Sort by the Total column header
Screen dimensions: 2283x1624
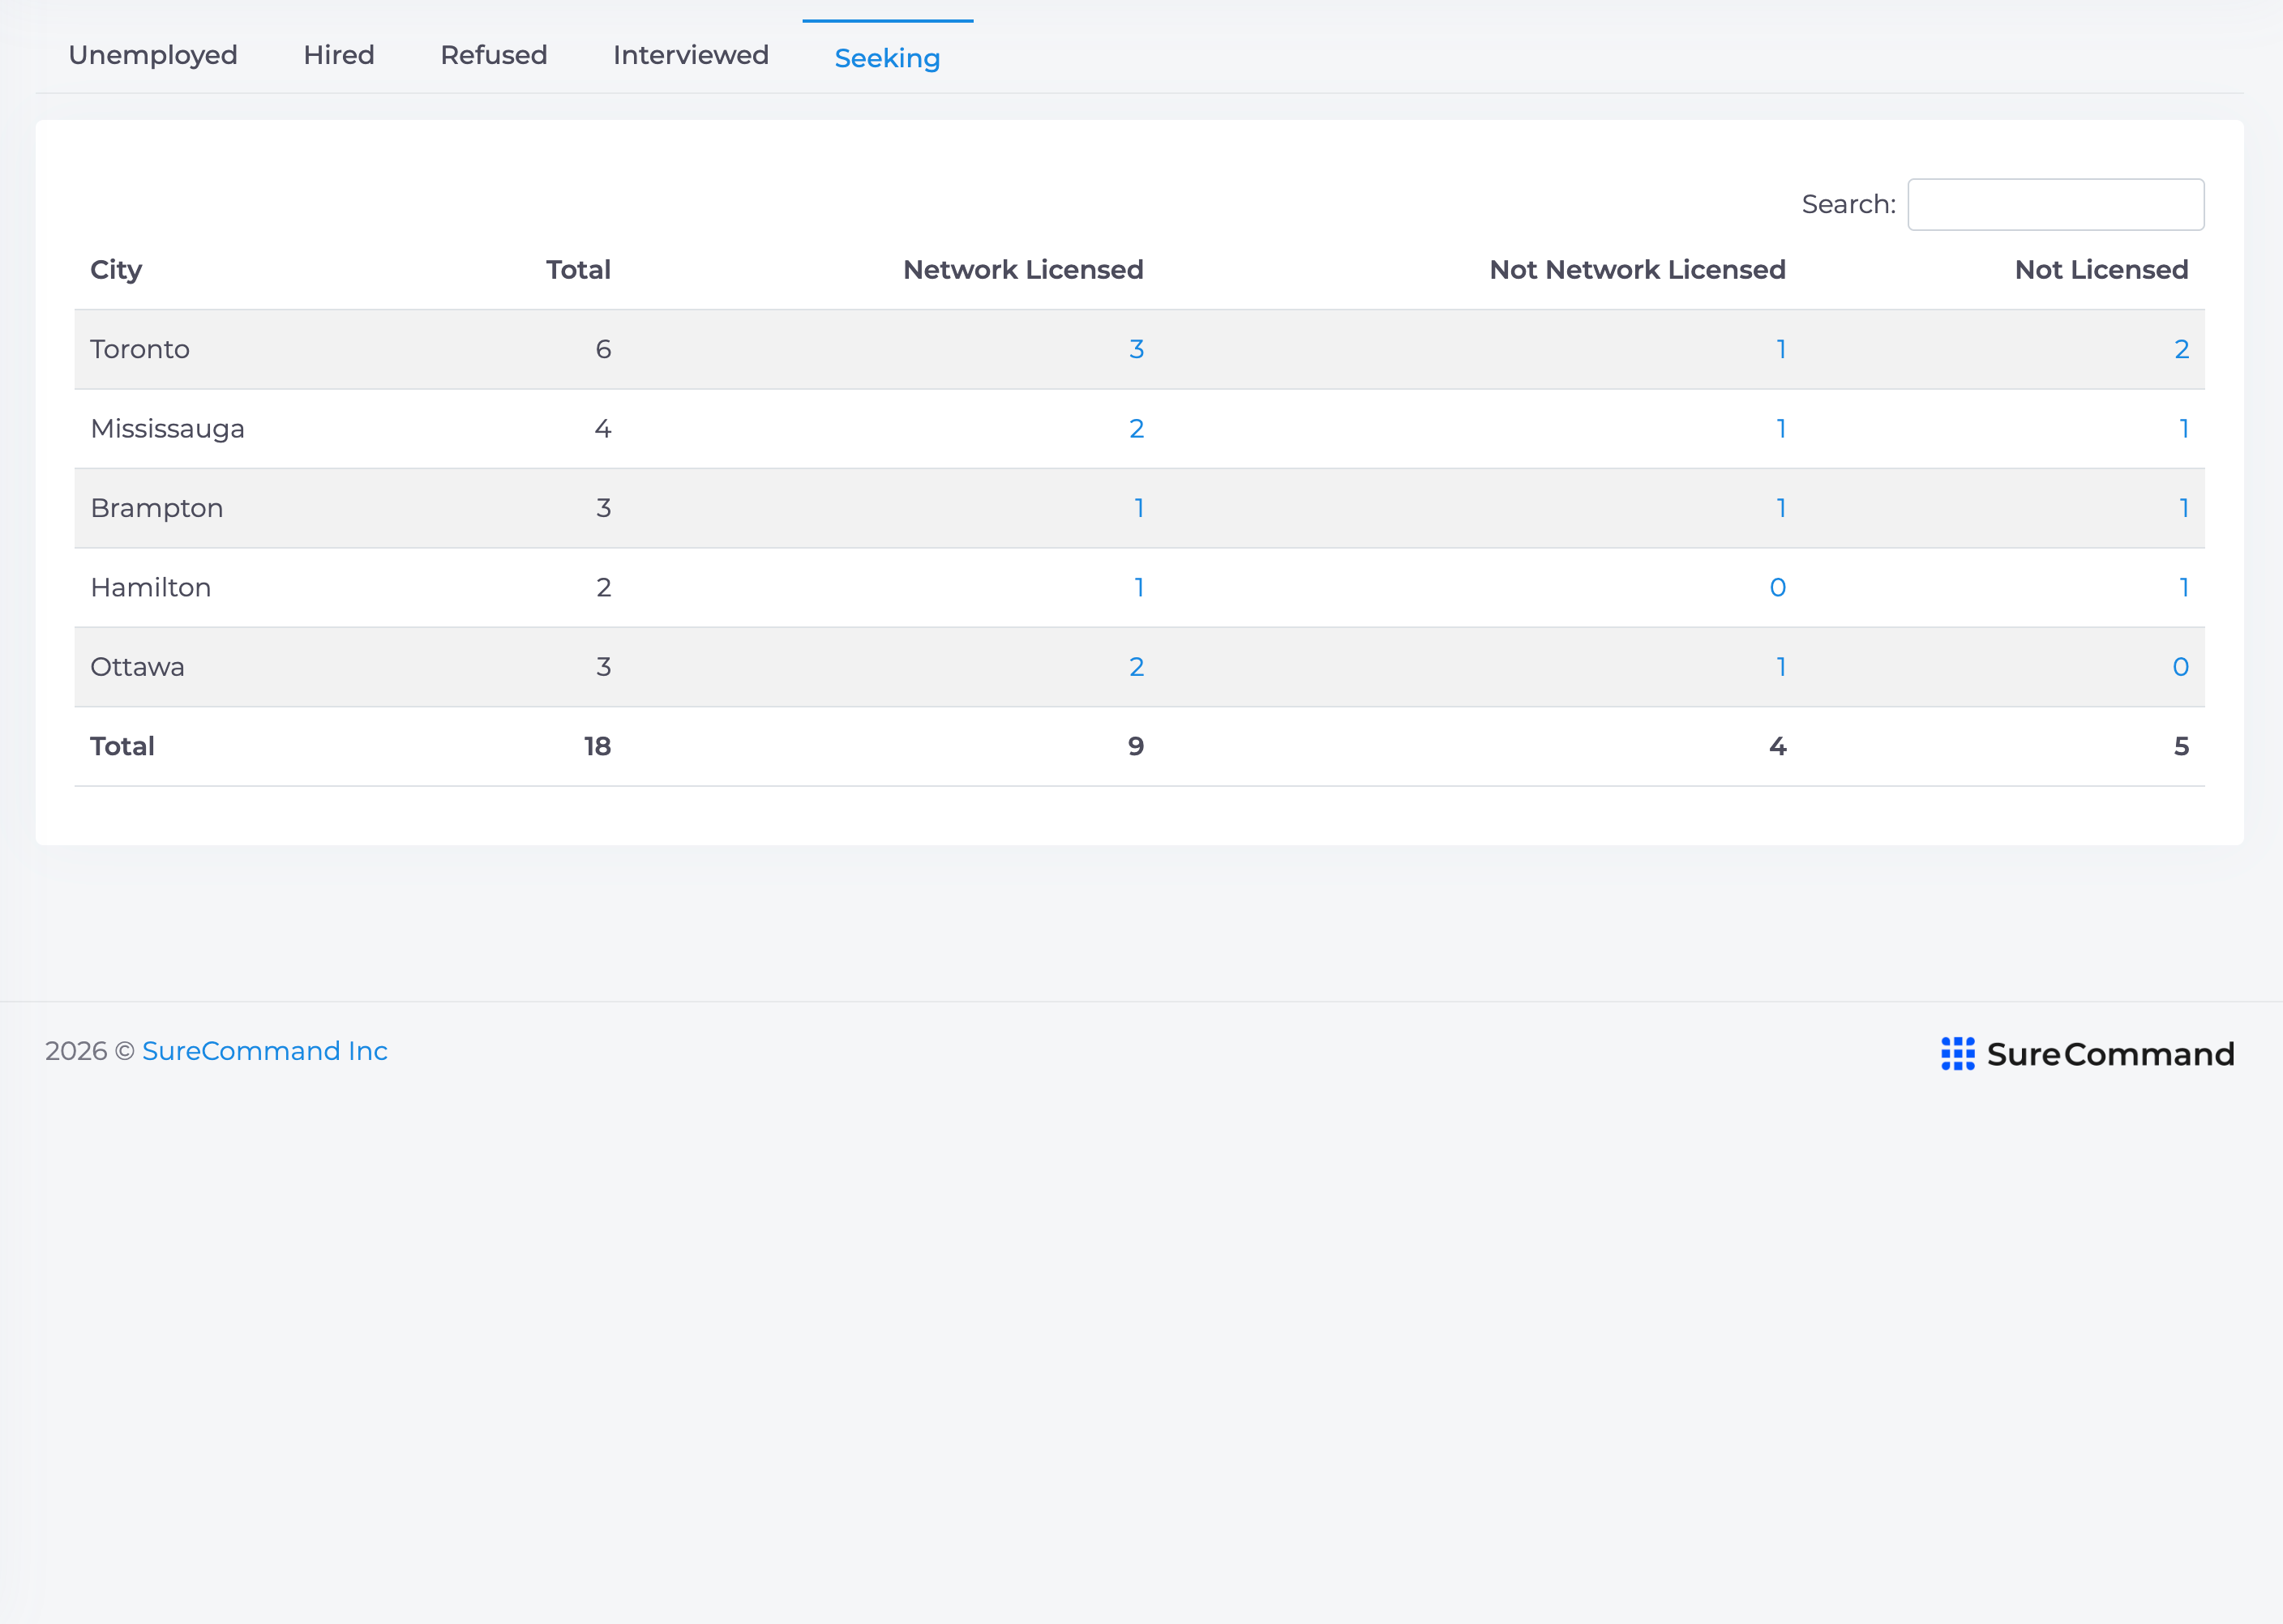[578, 270]
